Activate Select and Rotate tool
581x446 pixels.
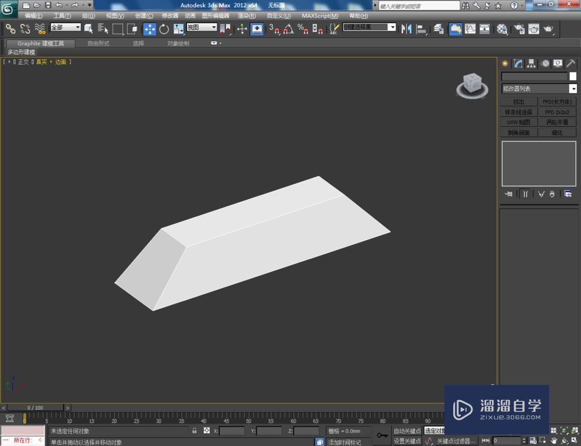point(164,29)
